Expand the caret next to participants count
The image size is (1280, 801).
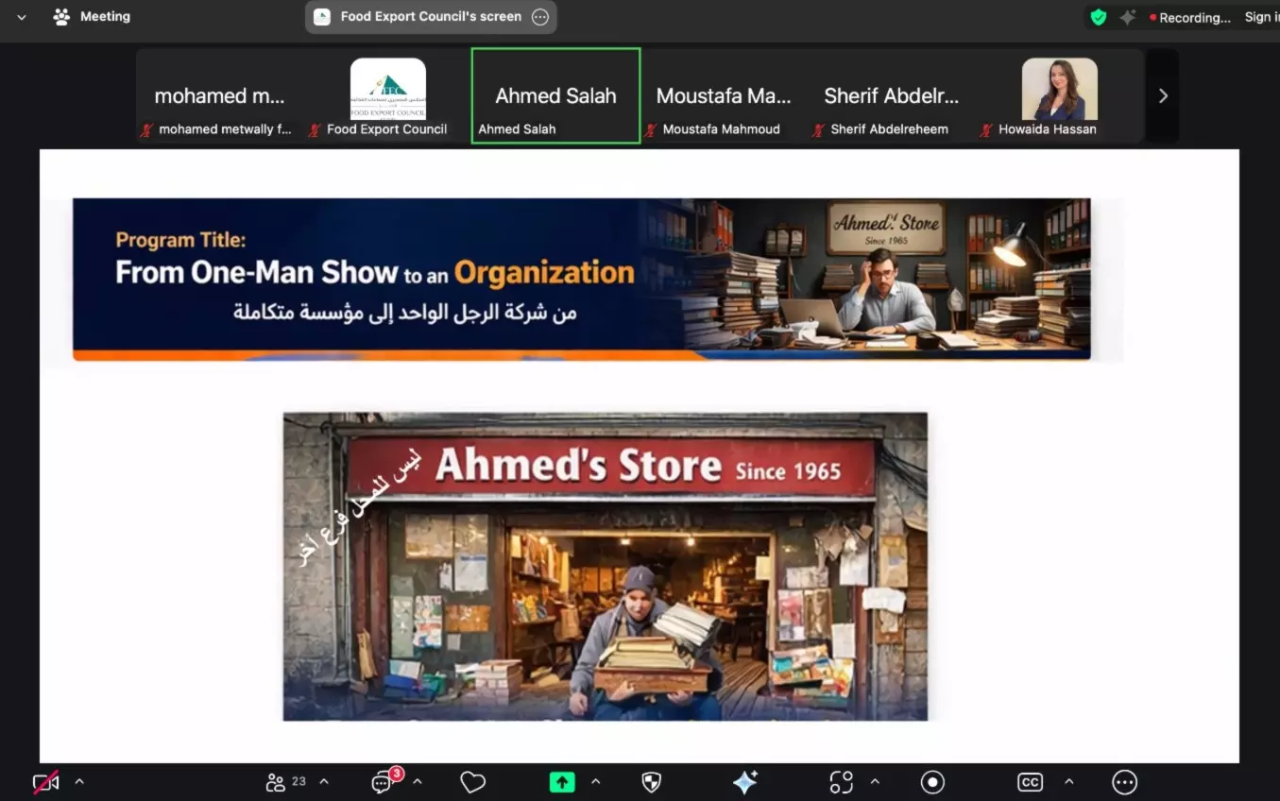pos(324,782)
